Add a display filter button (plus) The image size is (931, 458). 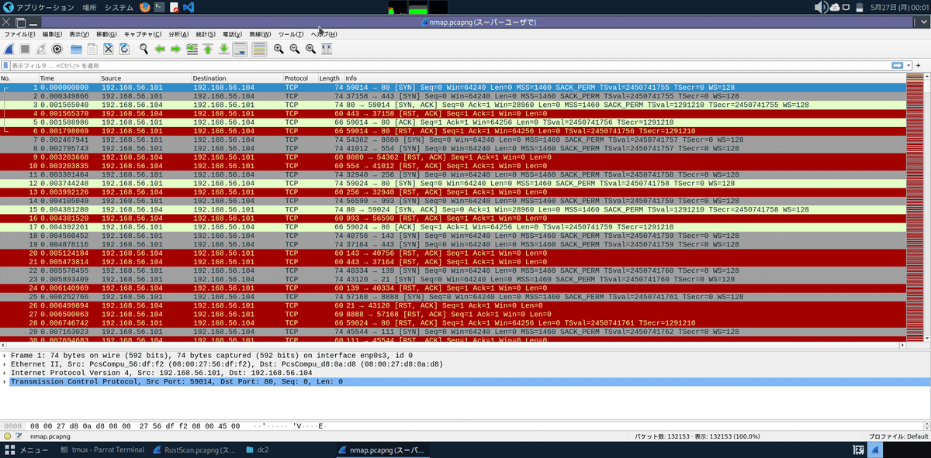tap(920, 65)
